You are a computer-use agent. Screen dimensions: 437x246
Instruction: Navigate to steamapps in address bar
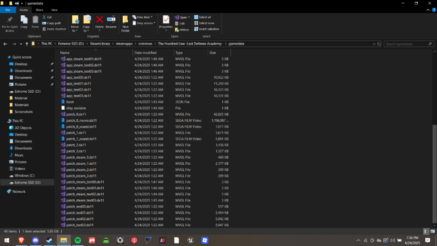124,44
